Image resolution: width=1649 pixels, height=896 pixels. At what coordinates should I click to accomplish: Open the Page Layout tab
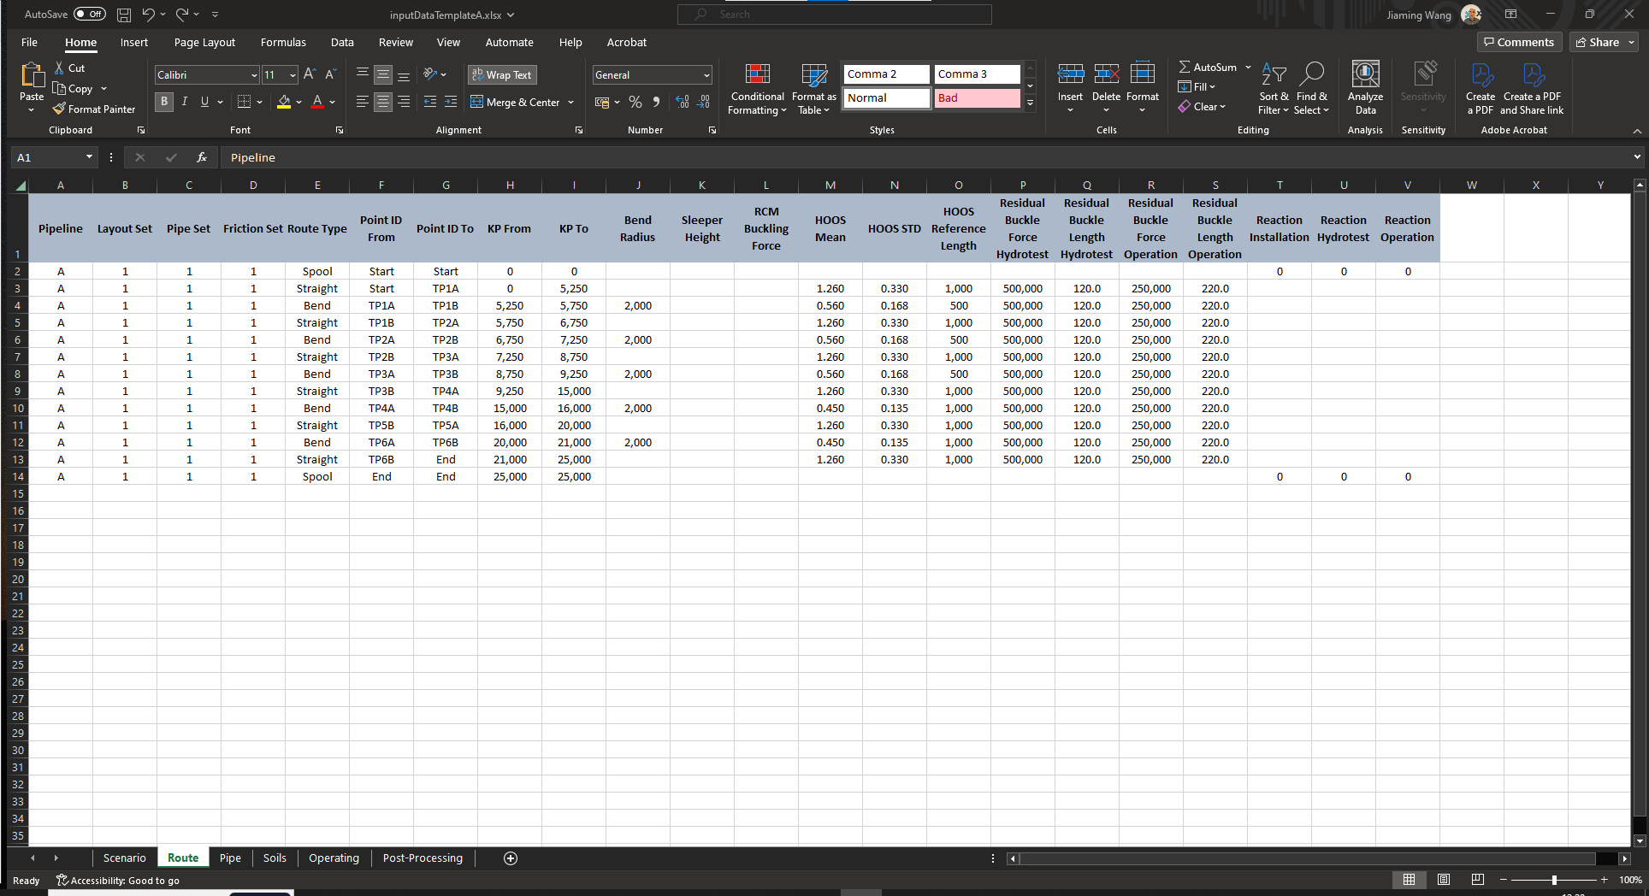(x=204, y=42)
